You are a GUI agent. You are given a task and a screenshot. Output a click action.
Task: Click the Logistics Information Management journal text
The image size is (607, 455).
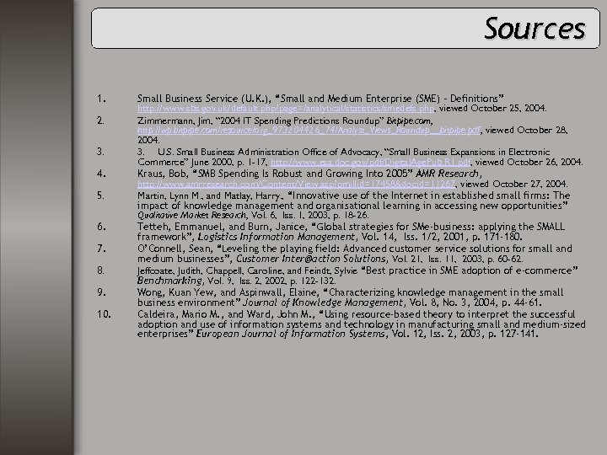(x=277, y=237)
